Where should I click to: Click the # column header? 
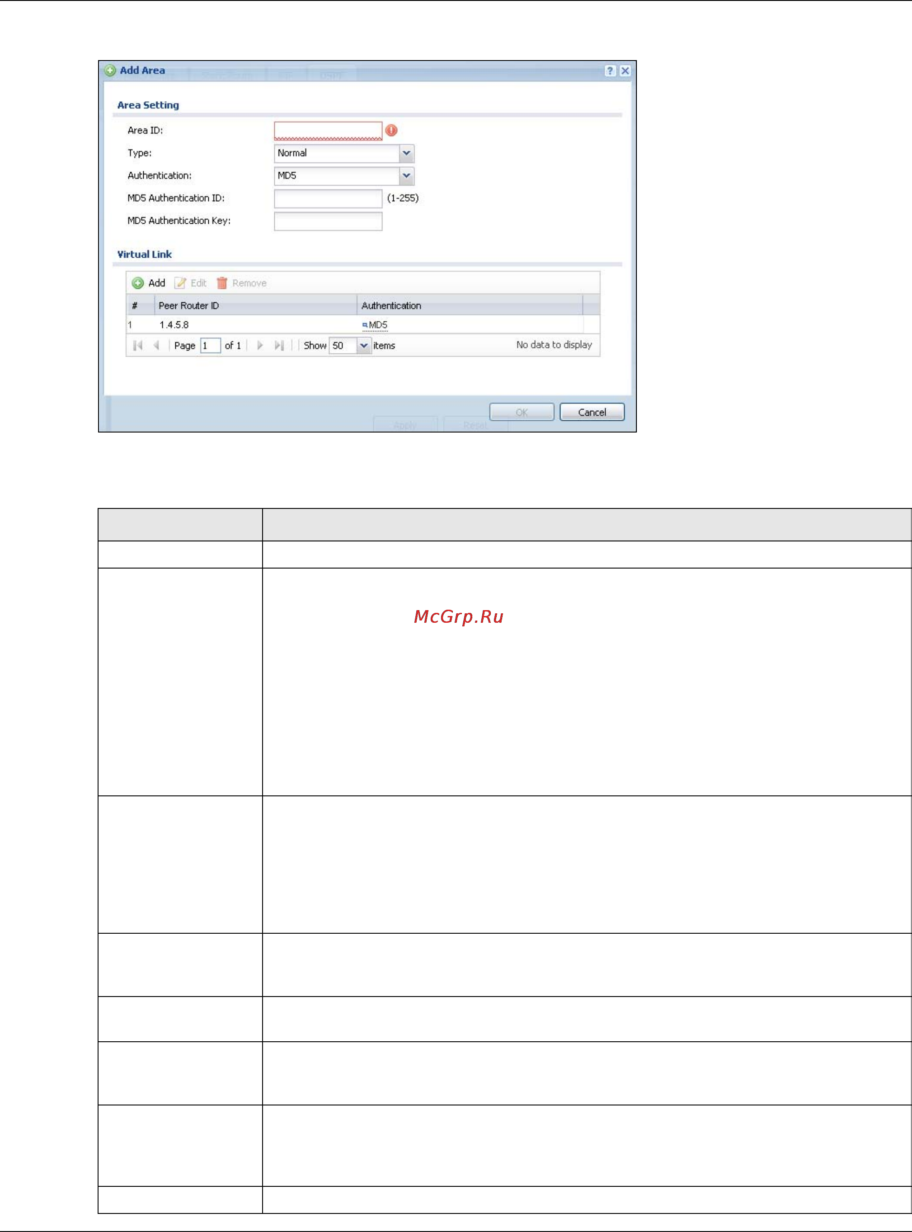pyautogui.click(x=140, y=306)
